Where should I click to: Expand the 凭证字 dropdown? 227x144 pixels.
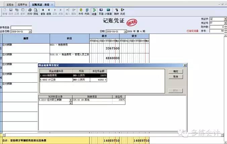pos(225,19)
